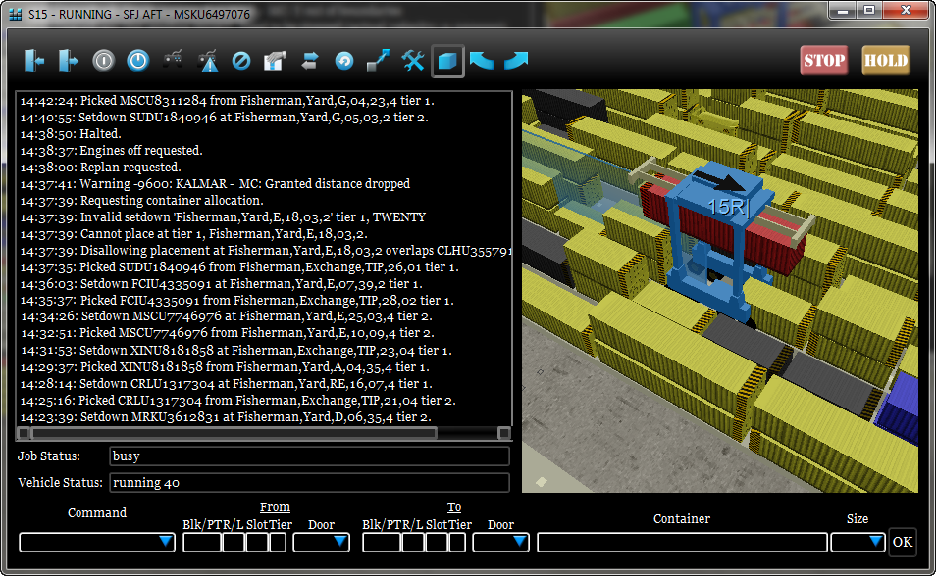
Task: Toggle the 3D cube view button
Action: pyautogui.click(x=447, y=61)
